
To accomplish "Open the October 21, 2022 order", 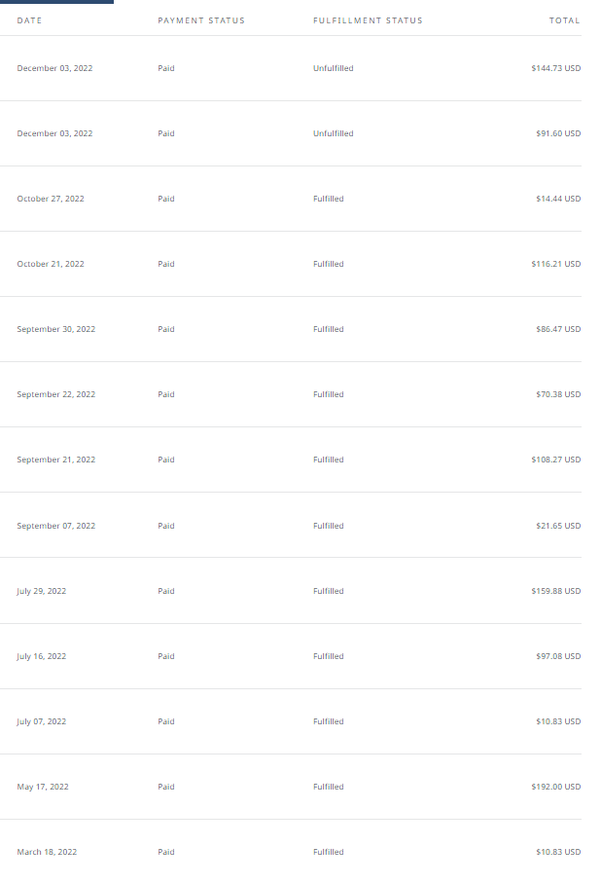I will pos(291,264).
